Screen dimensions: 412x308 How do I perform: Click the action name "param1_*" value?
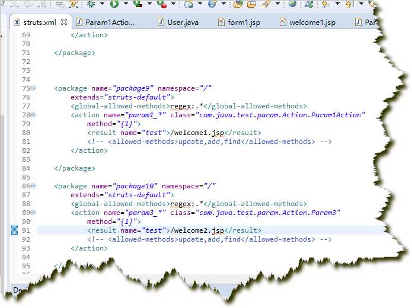pyautogui.click(x=145, y=115)
